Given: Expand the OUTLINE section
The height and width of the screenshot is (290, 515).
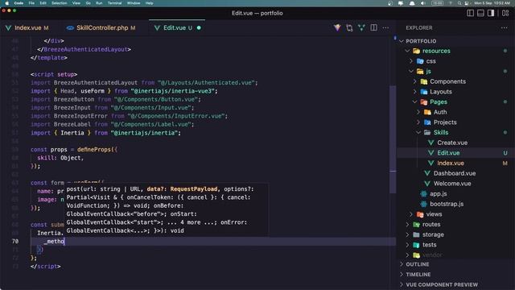Looking at the screenshot, I should pos(417,264).
